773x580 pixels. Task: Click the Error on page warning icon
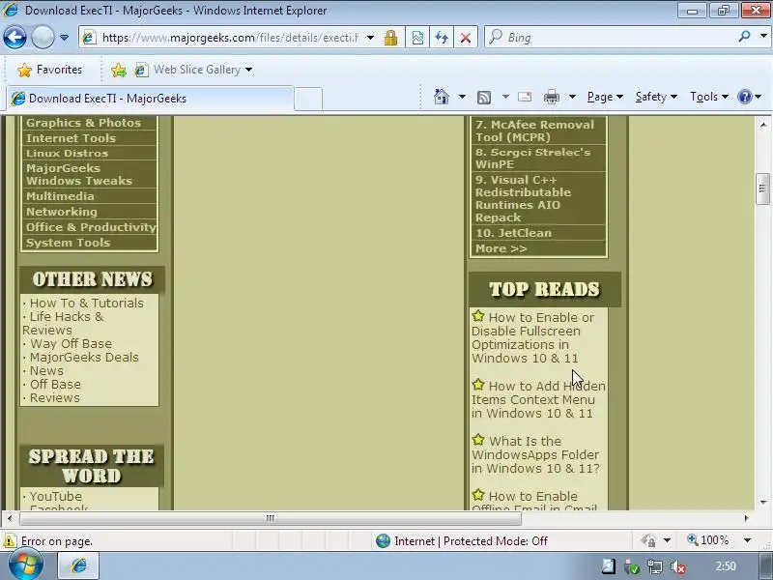click(x=9, y=541)
